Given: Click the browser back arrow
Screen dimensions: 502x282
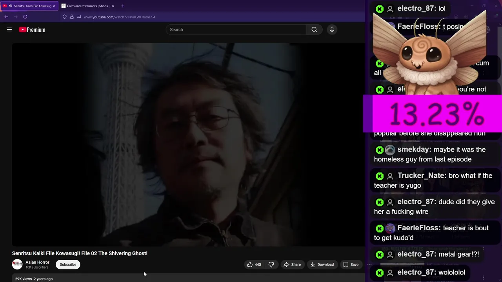Looking at the screenshot, I should 6,17.
